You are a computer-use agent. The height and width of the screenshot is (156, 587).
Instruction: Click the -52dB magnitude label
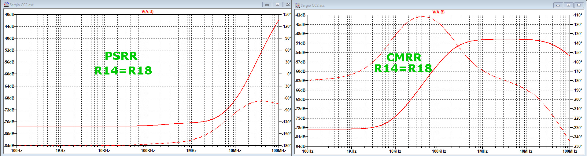click(x=9, y=50)
